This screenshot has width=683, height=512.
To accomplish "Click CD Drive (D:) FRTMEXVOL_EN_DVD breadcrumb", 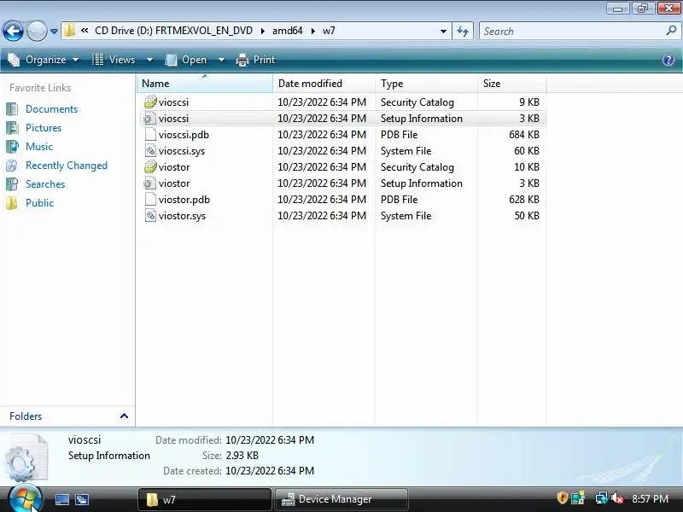I will click(174, 31).
